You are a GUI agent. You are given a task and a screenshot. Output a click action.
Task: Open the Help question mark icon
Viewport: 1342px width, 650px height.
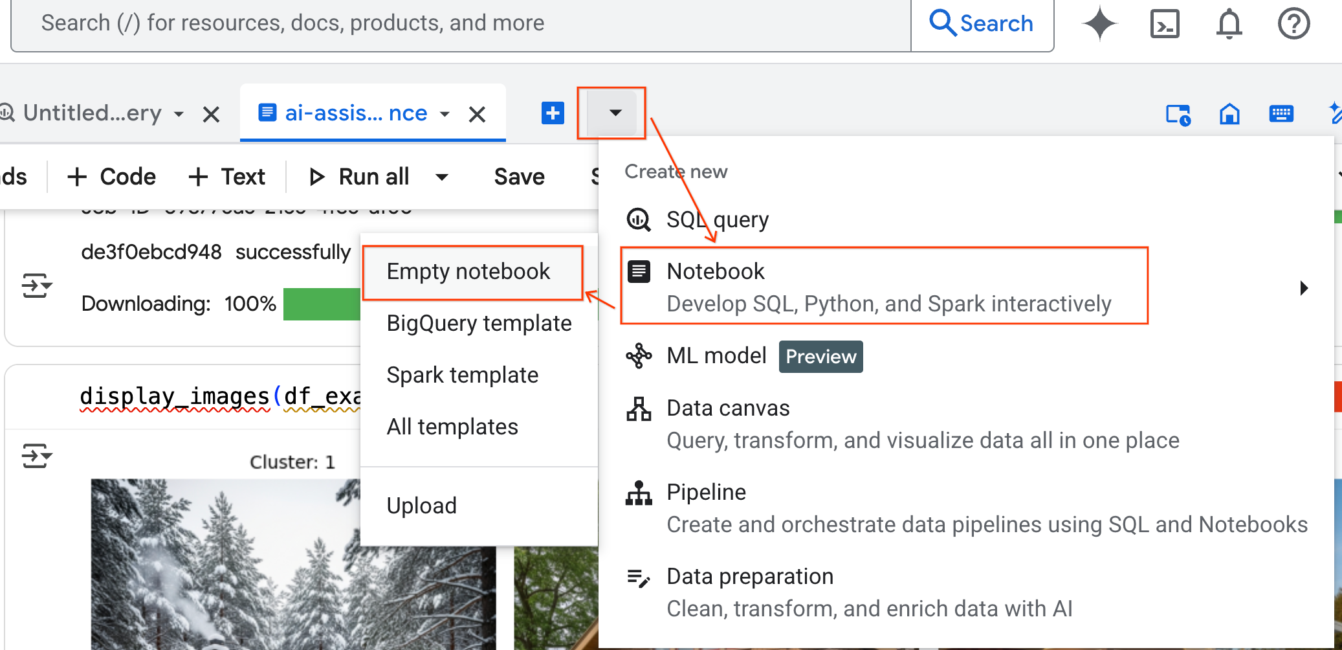[x=1293, y=23]
